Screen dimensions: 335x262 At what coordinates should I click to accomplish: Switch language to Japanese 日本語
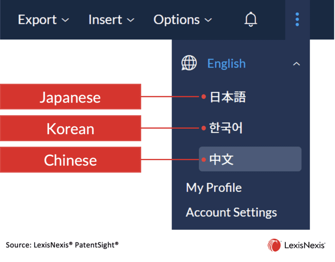(228, 97)
